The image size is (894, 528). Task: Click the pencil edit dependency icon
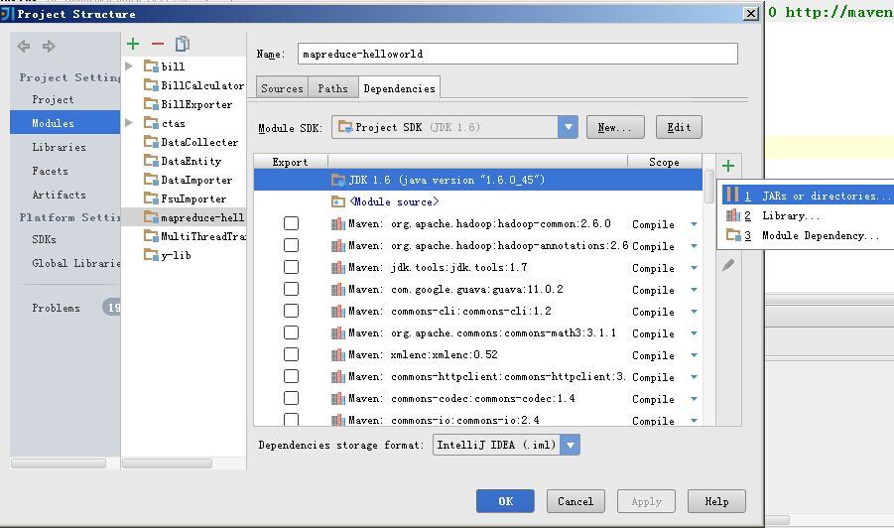tap(728, 265)
